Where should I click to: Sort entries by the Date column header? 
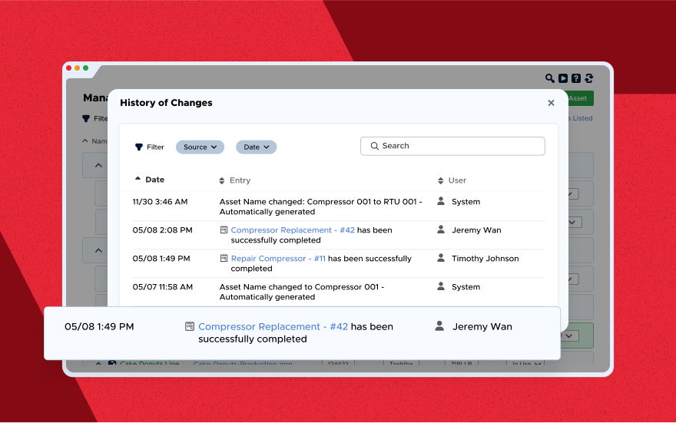point(154,180)
